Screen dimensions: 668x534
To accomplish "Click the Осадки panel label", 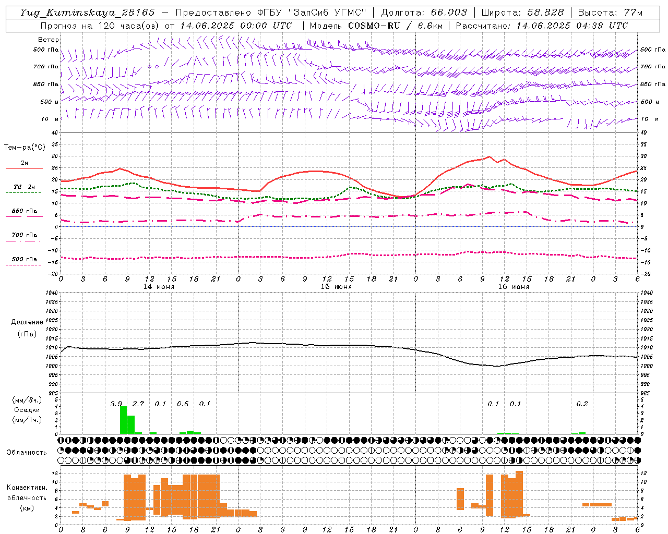I will 27,410.
